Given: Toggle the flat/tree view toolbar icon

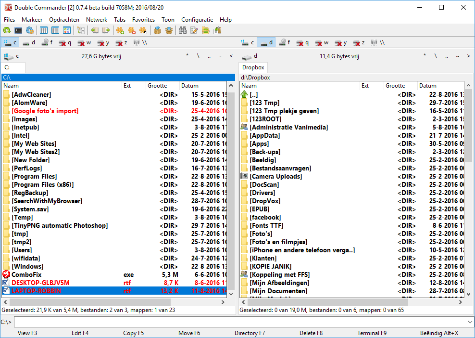Looking at the screenshot, I should point(81,30).
